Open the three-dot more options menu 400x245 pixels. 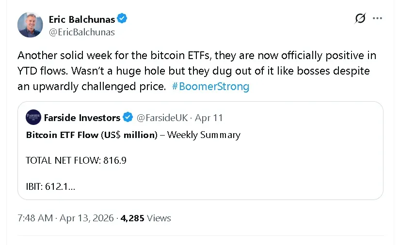click(377, 18)
